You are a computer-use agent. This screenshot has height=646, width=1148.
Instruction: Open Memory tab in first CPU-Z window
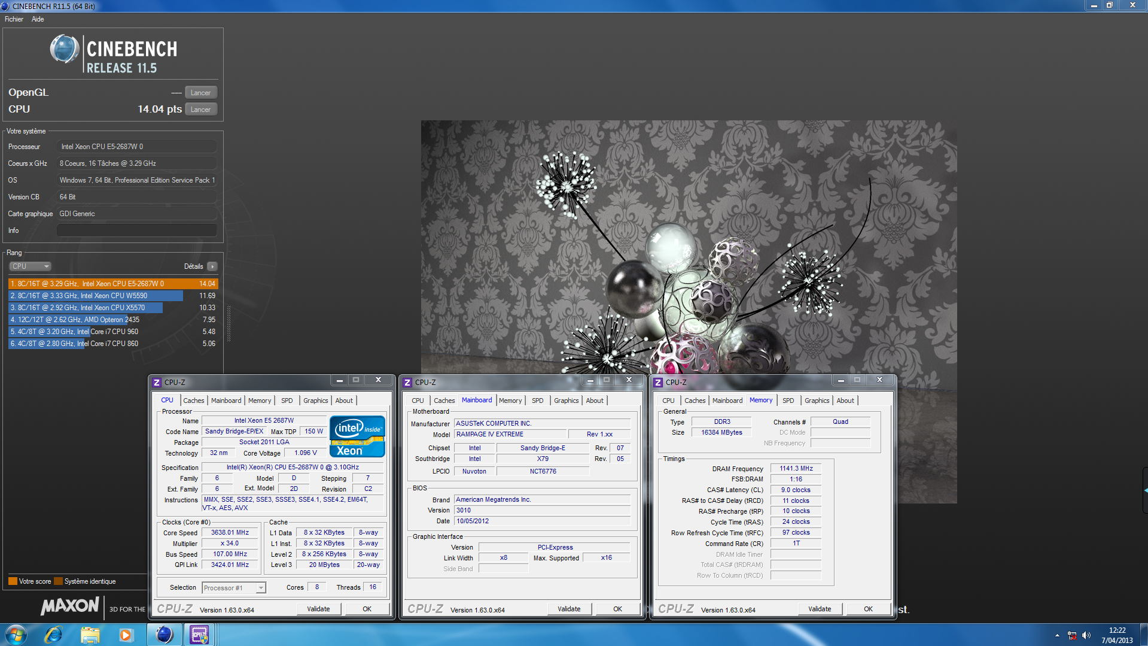click(260, 401)
